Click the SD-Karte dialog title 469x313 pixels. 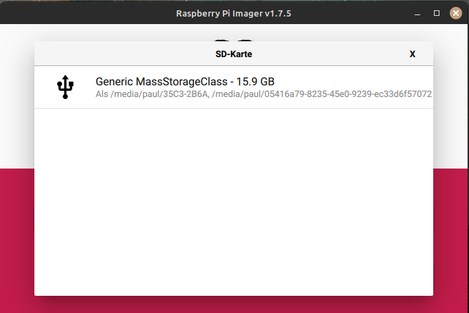point(234,54)
